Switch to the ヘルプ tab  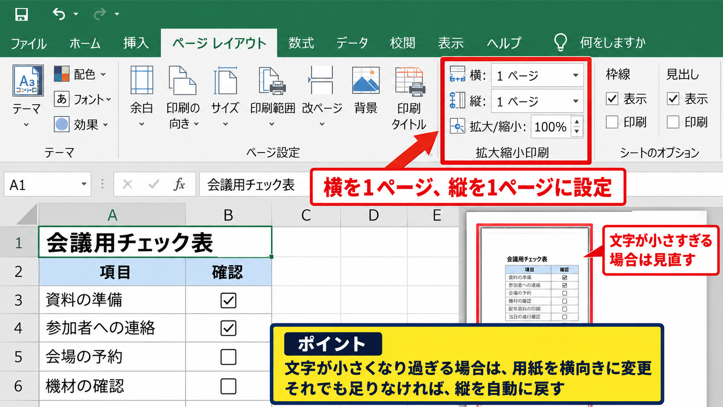pos(504,43)
